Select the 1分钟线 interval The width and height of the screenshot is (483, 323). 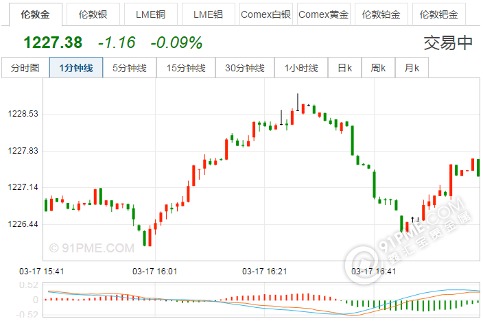(x=76, y=68)
